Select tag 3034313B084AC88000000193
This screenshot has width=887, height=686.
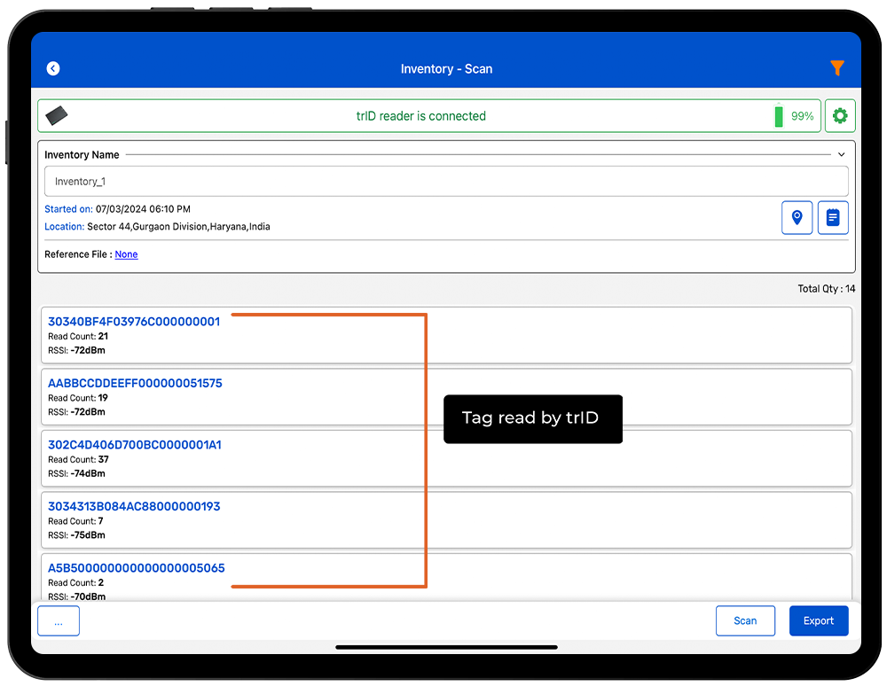pos(134,507)
